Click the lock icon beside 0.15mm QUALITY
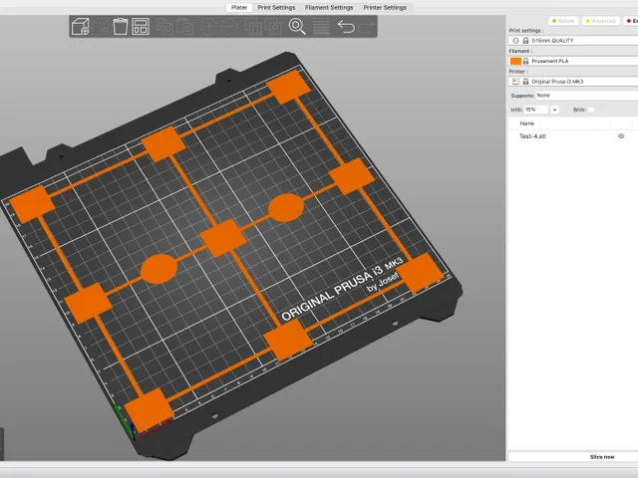The width and height of the screenshot is (638, 478). [525, 41]
